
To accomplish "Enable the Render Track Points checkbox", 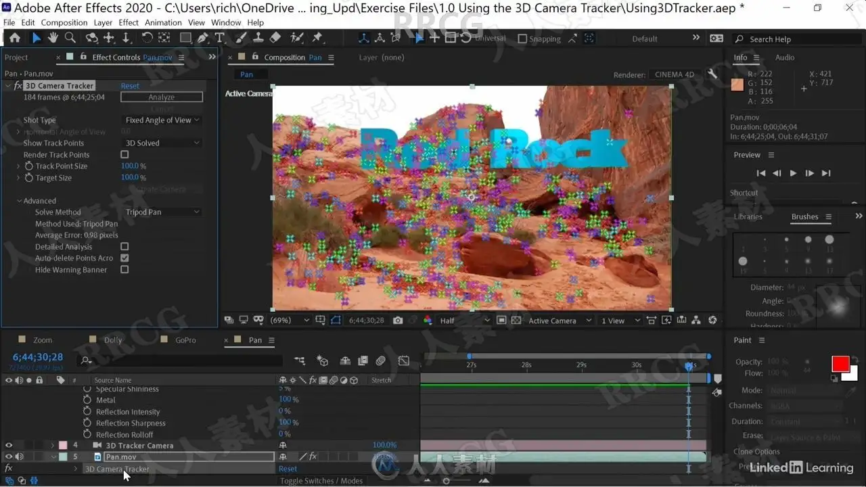I will [x=124, y=155].
